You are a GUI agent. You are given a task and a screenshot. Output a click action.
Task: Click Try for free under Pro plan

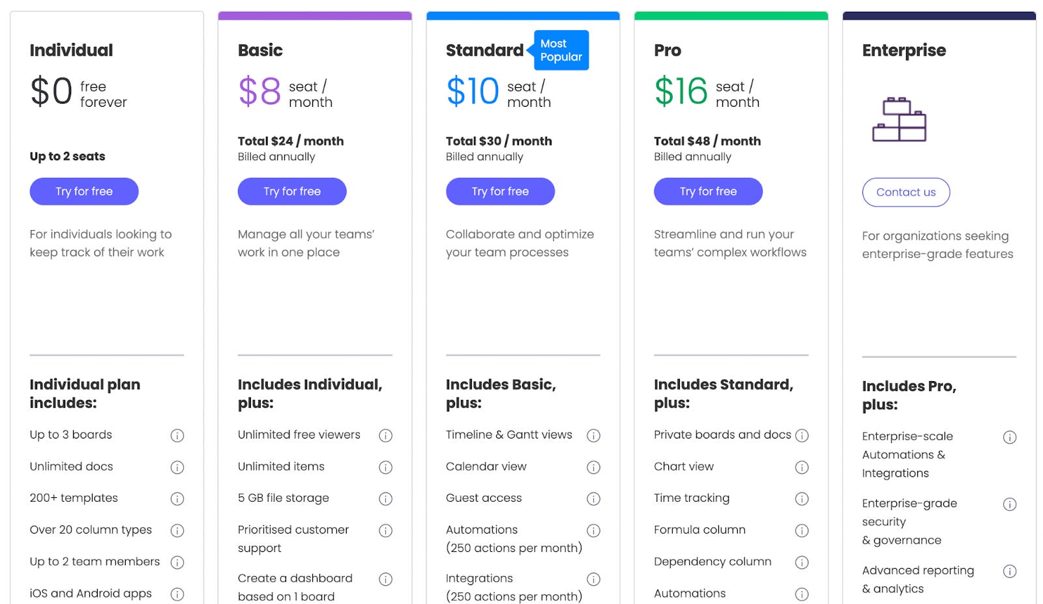click(x=708, y=192)
